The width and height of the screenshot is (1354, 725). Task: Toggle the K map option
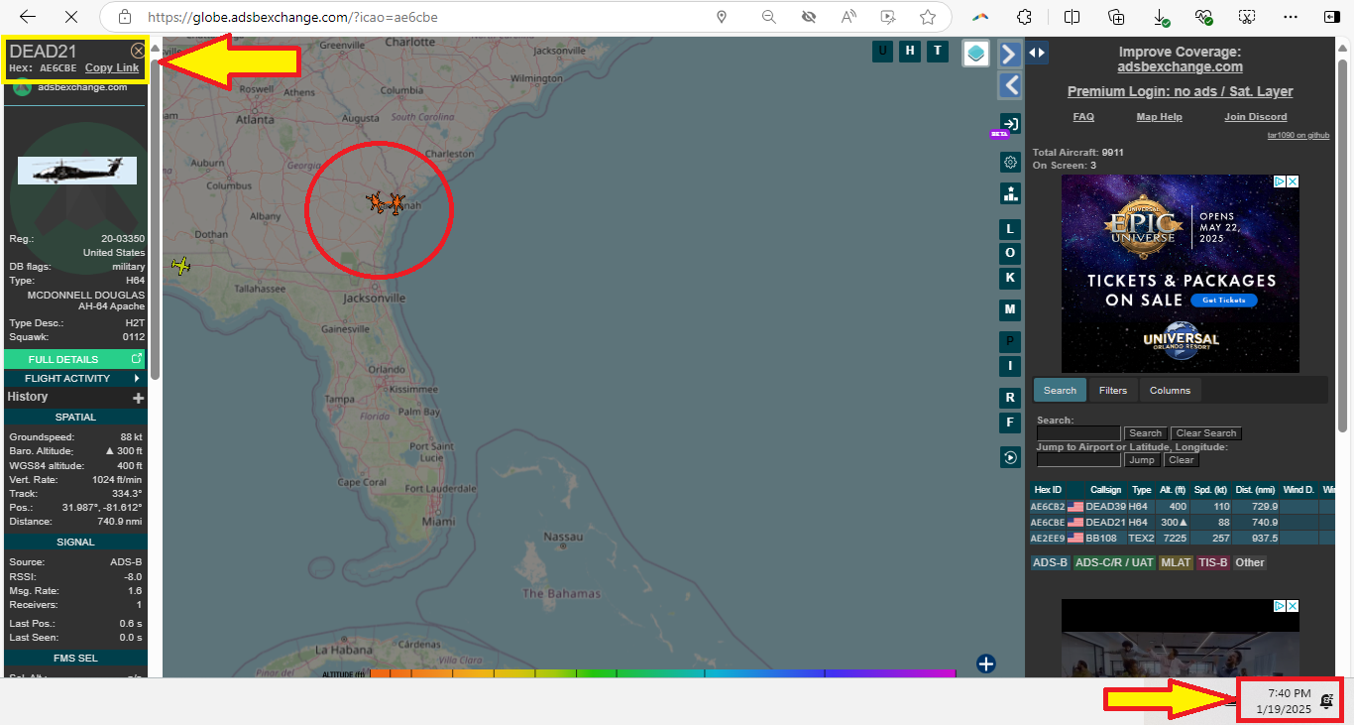(x=1010, y=278)
